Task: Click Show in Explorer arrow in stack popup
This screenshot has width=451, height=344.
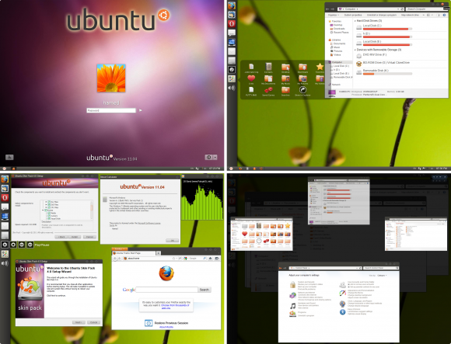Action: tap(302, 90)
